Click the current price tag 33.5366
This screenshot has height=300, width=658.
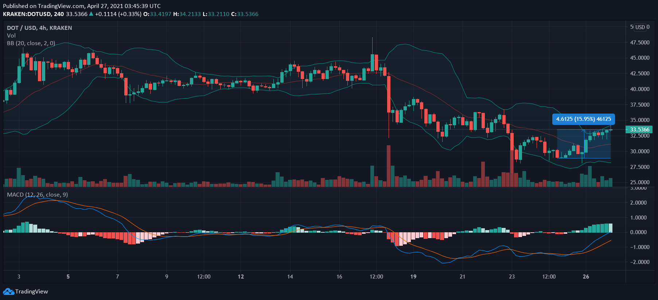[640, 130]
